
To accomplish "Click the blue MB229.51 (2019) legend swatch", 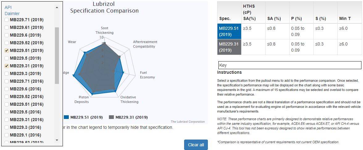I will tap(66, 117).
